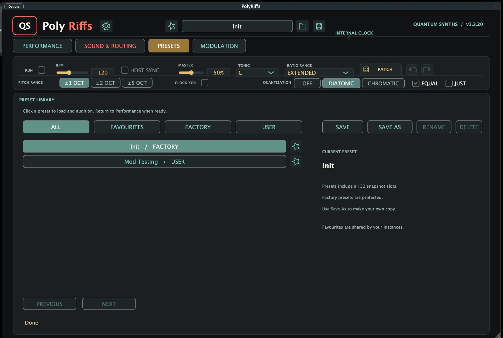Set quantization to OFF
503x338 pixels.
(x=307, y=83)
